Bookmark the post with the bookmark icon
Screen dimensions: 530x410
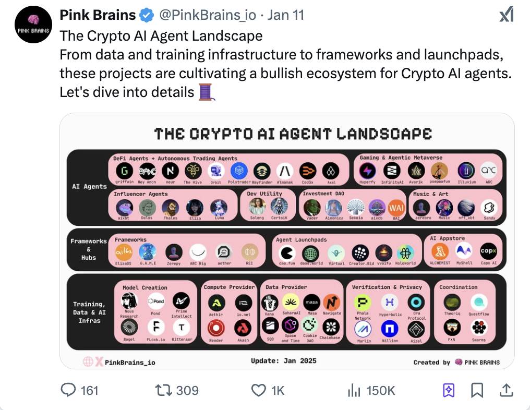pyautogui.click(x=477, y=390)
